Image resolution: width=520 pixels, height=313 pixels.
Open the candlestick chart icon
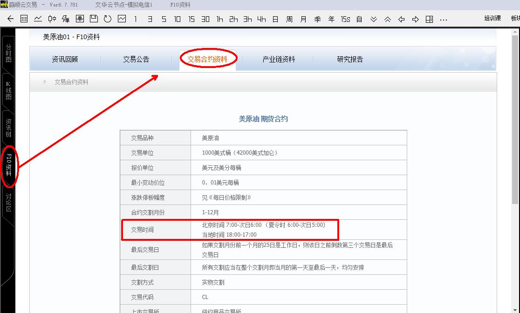point(52,19)
